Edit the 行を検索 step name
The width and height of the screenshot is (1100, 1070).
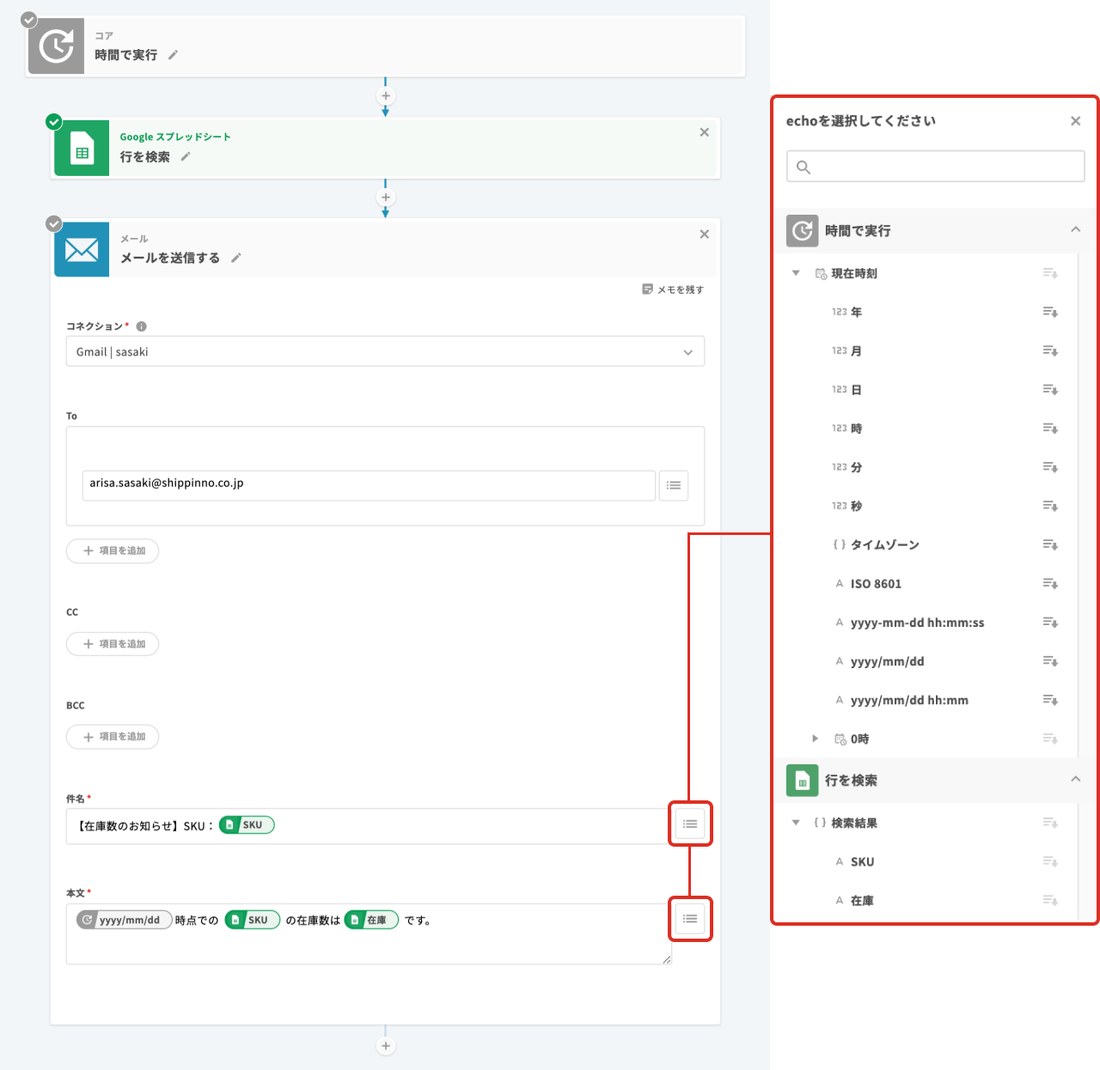coord(186,157)
